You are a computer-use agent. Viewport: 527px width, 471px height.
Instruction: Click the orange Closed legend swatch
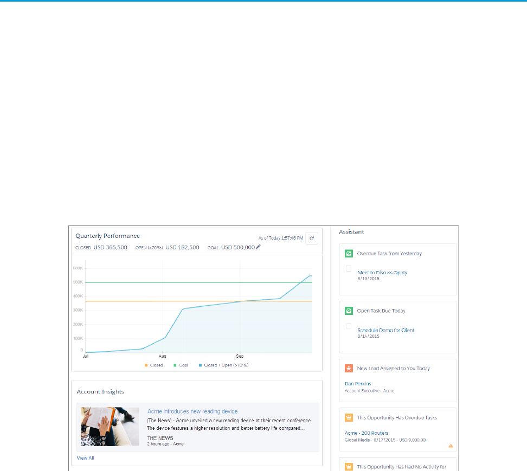[x=146, y=365]
